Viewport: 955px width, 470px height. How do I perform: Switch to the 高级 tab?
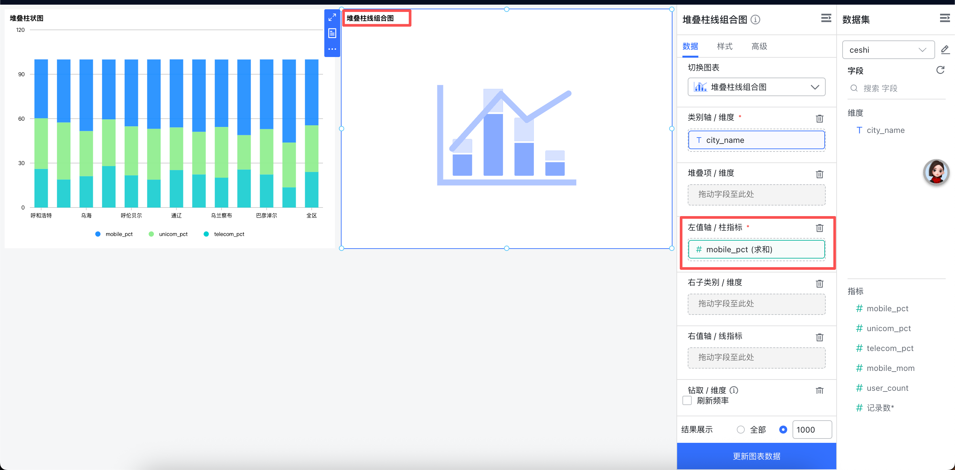click(759, 46)
